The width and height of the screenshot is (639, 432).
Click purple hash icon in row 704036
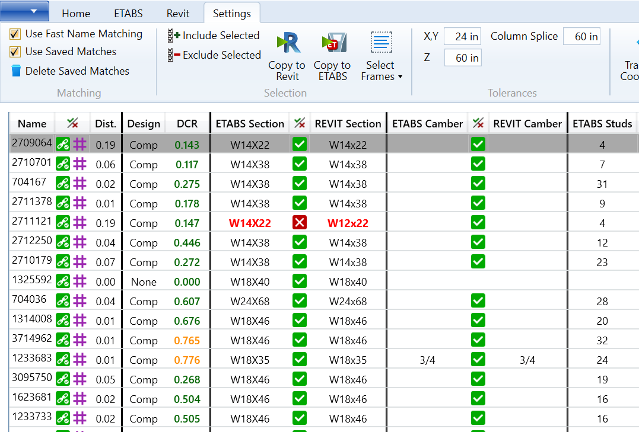pos(80,300)
